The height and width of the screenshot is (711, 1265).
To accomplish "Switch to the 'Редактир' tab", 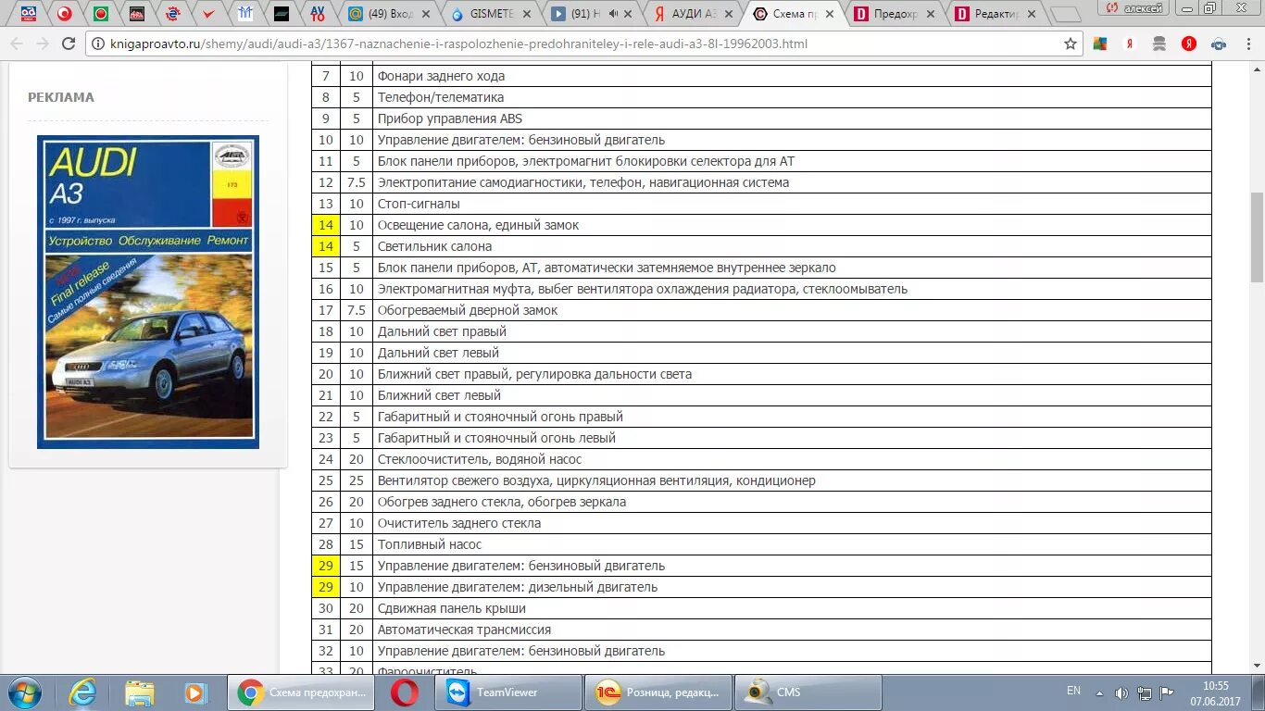I will click(x=994, y=14).
